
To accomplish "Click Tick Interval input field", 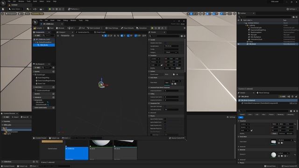I will pos(171,110).
